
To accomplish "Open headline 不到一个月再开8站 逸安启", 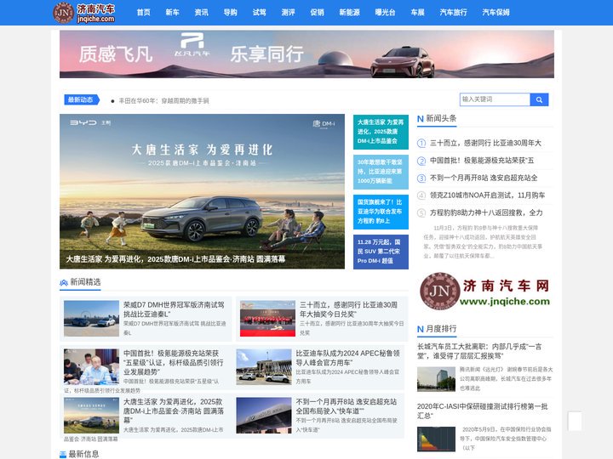I will pos(484,178).
